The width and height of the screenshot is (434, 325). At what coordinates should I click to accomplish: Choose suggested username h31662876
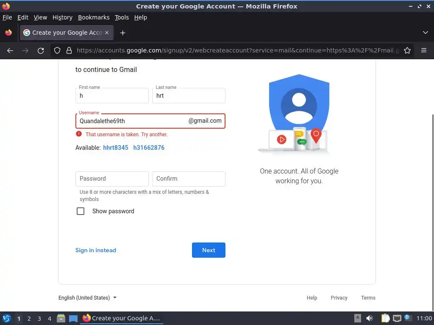[149, 148]
